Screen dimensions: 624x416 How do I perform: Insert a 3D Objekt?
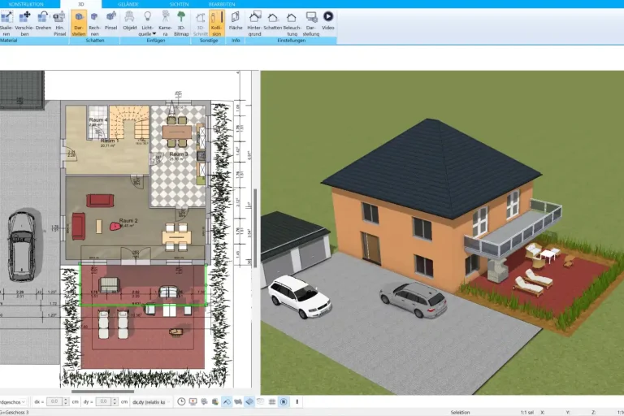point(130,20)
